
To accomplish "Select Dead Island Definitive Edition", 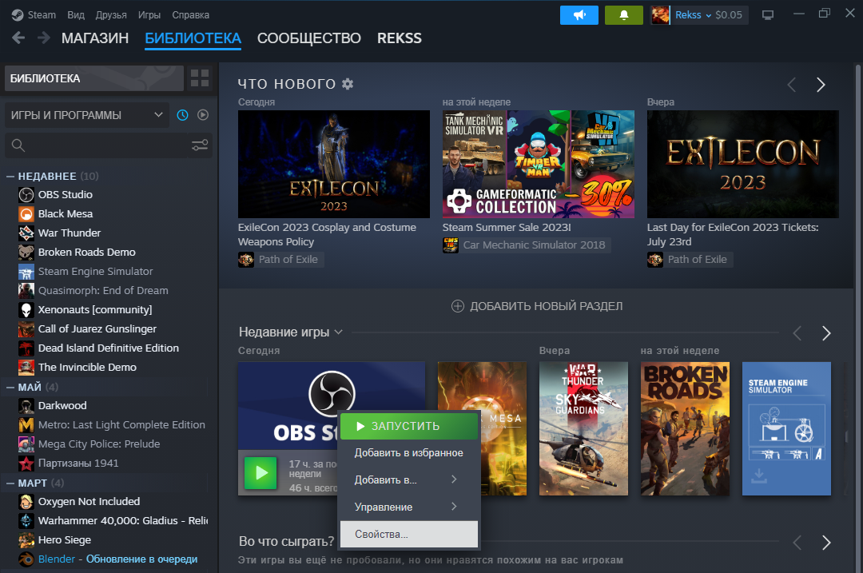I will click(x=109, y=348).
